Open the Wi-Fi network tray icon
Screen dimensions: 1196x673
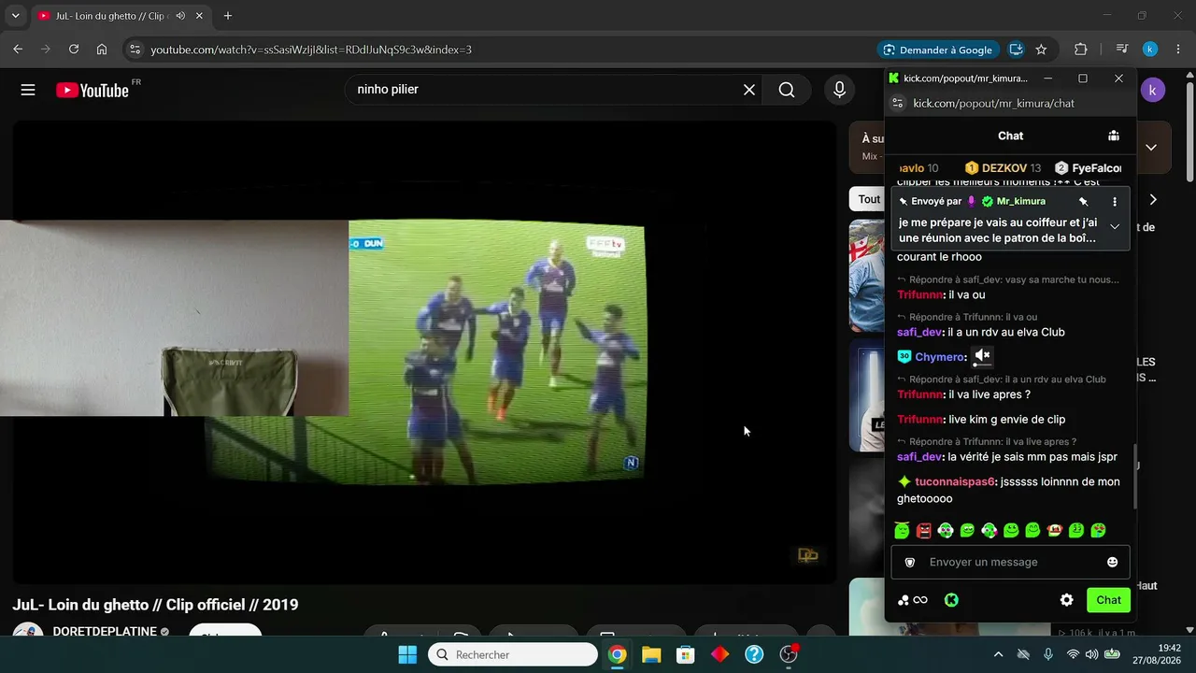(1073, 654)
